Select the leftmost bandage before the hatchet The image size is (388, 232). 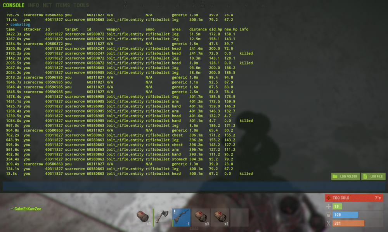pyautogui.click(x=143, y=217)
